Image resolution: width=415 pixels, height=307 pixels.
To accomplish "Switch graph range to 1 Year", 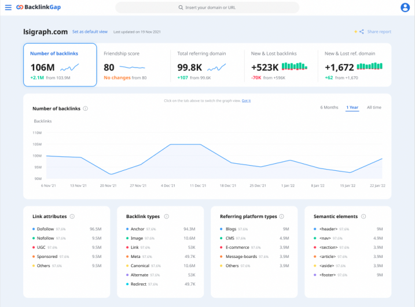I will coord(352,107).
